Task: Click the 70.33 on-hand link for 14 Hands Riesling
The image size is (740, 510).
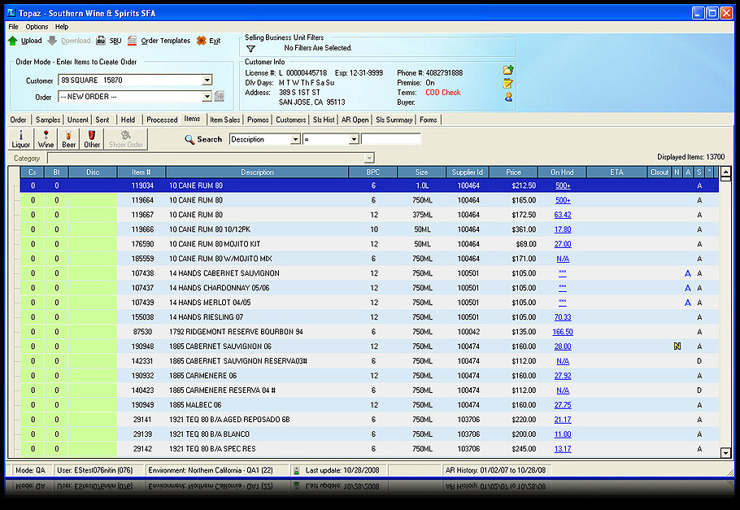Action: pos(563,317)
